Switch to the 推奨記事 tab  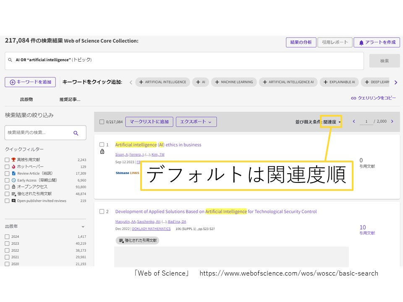70,99
